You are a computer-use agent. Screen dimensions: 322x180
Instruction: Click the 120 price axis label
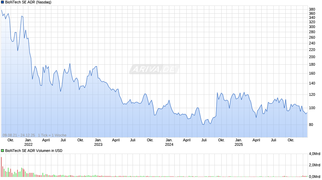point(312,94)
